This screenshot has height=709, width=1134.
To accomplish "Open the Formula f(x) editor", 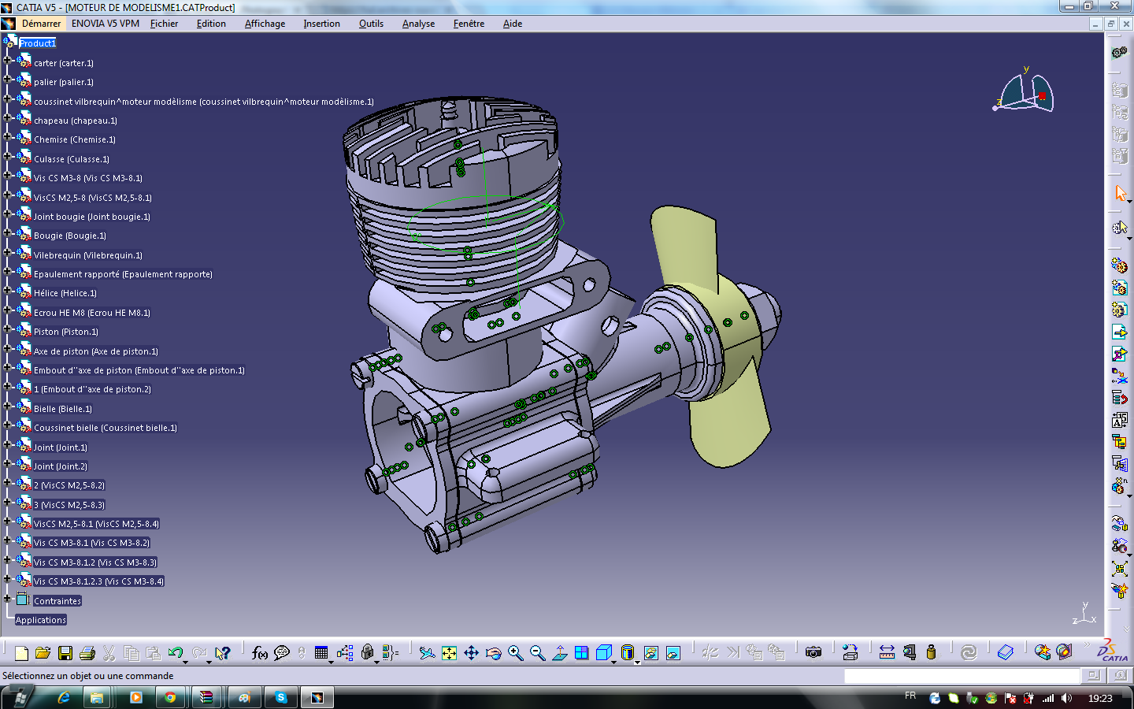I will pyautogui.click(x=259, y=653).
